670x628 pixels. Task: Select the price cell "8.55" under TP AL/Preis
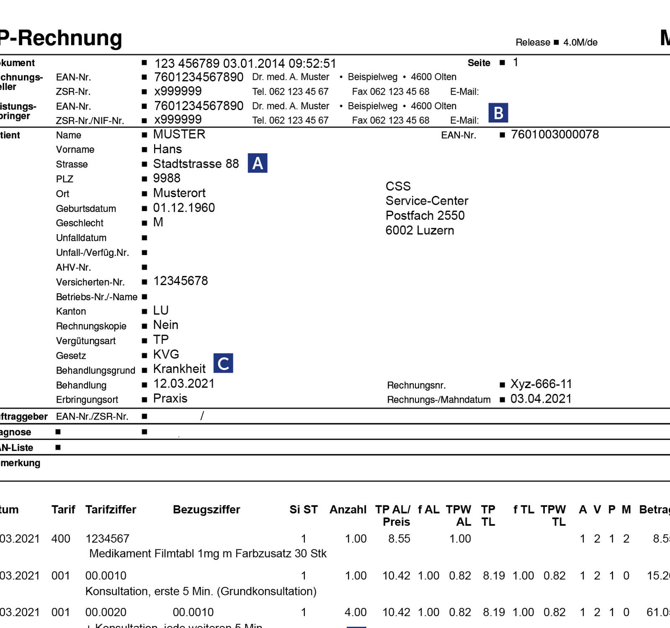point(399,539)
